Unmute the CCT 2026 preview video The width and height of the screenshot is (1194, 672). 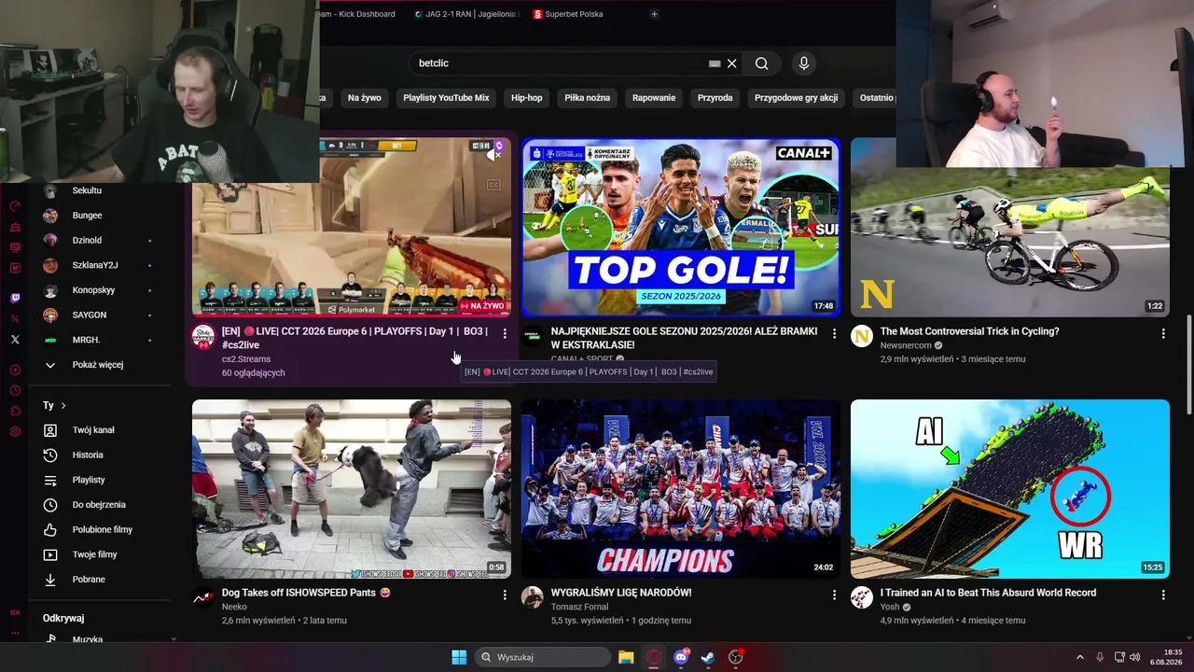coord(494,156)
